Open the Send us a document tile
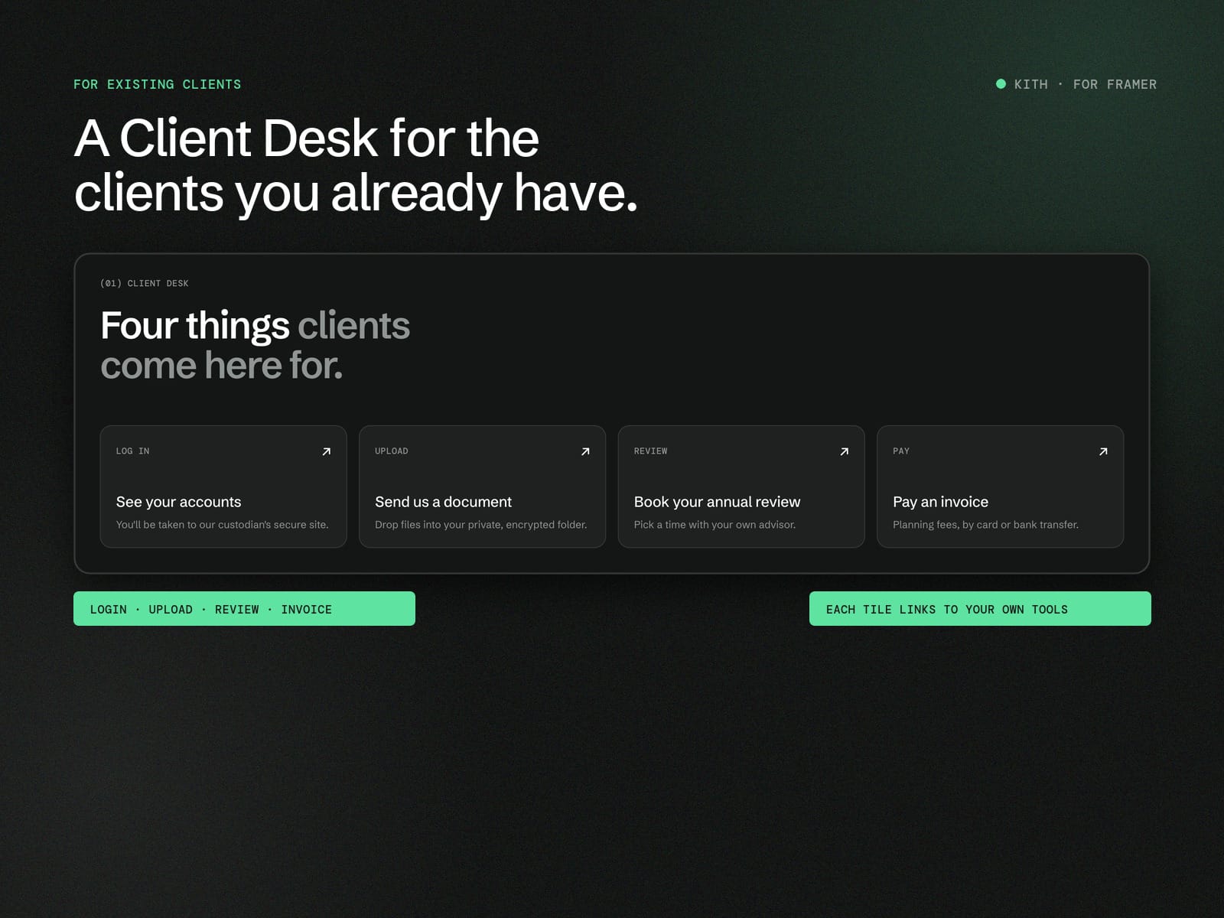Image resolution: width=1224 pixels, height=918 pixels. pos(482,487)
